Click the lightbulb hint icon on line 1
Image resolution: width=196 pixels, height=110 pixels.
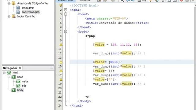[x=61, y=5]
